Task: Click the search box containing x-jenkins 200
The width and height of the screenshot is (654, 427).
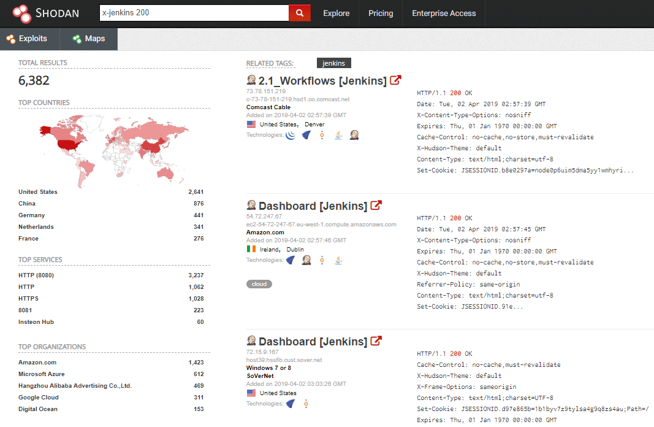Action: coord(194,13)
